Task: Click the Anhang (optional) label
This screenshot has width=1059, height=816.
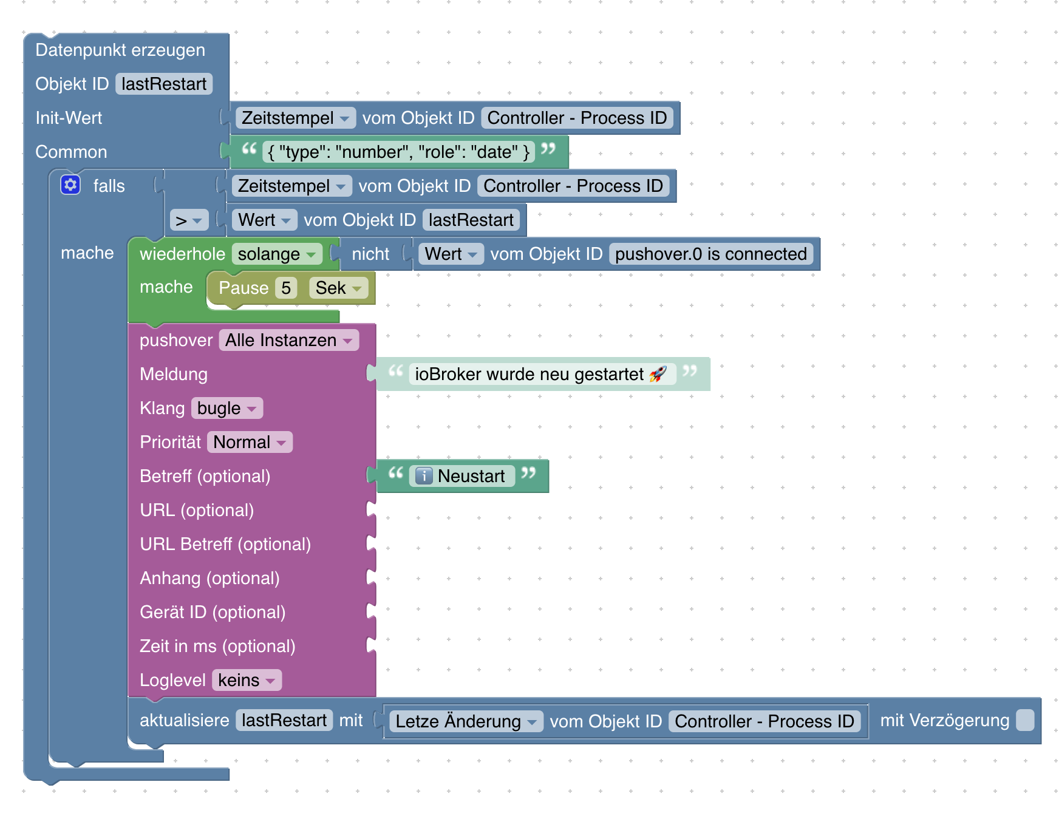Action: point(209,578)
